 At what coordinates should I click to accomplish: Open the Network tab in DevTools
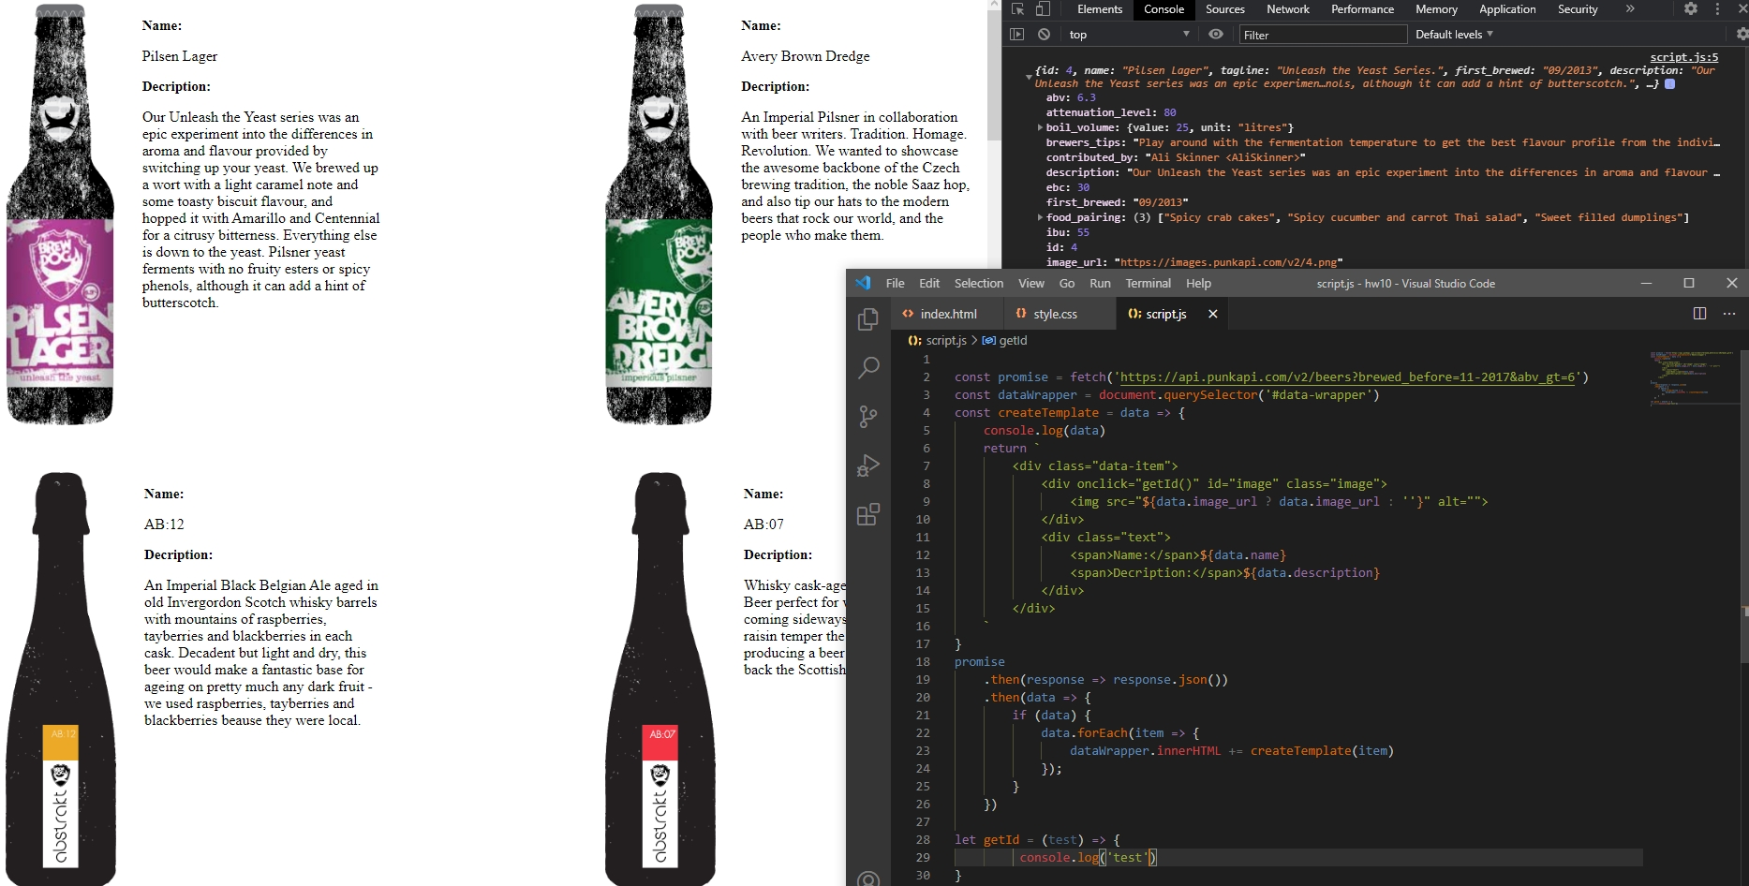(1288, 9)
